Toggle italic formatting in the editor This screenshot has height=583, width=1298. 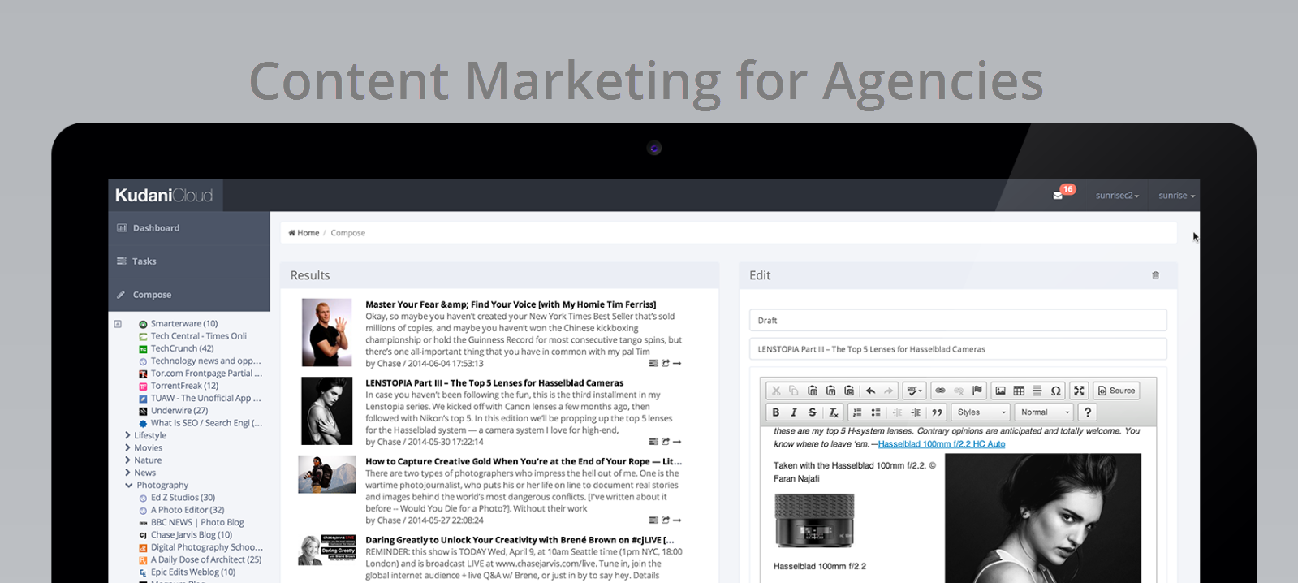pos(794,412)
